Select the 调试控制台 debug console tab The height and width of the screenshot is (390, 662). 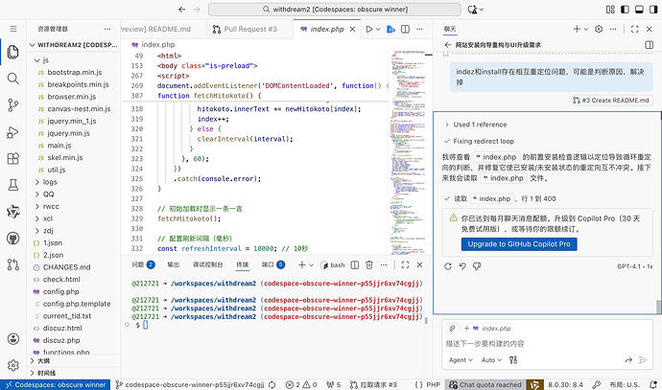click(x=207, y=264)
